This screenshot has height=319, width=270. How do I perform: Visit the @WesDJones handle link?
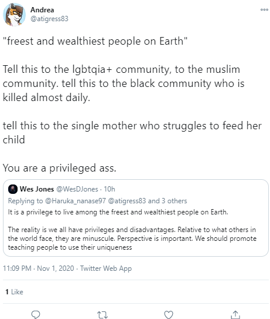77,189
